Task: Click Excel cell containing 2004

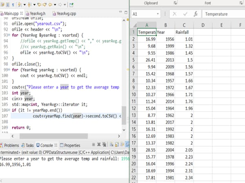Action: click(165, 150)
